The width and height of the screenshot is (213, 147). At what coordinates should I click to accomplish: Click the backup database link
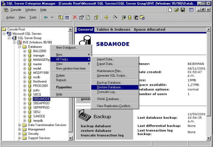96,126
